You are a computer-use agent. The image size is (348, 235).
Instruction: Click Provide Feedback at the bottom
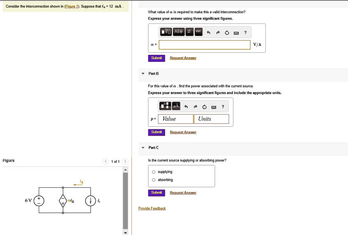(x=152, y=208)
